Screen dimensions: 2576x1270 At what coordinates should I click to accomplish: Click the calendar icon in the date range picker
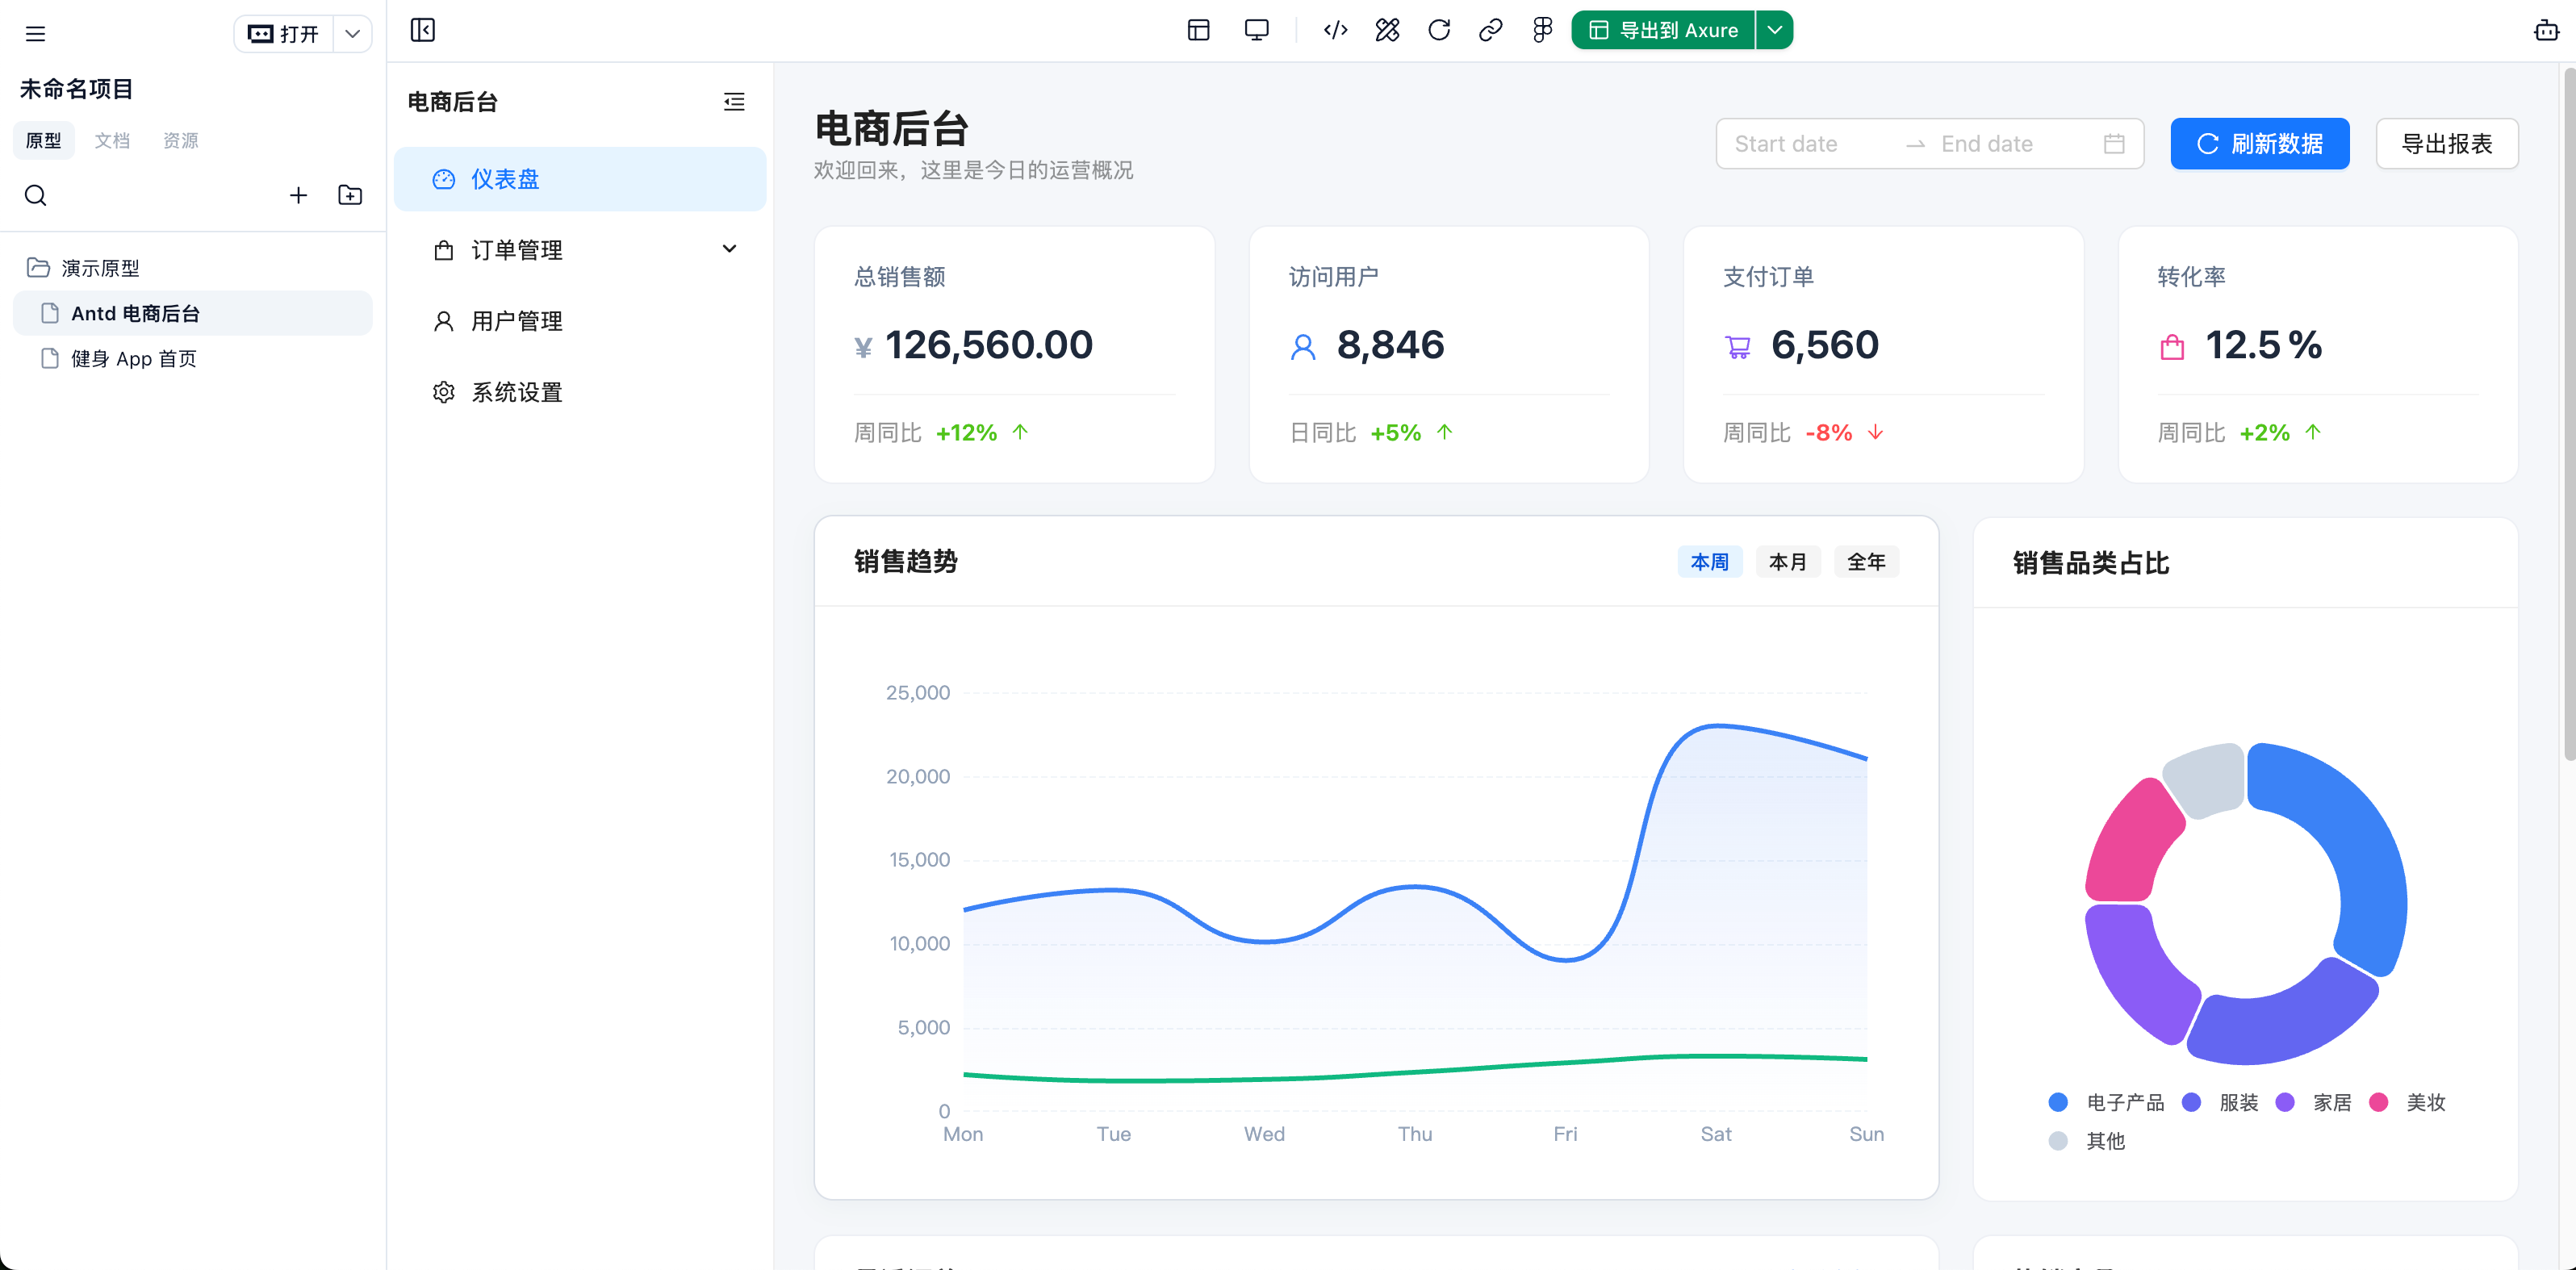pos(2114,144)
